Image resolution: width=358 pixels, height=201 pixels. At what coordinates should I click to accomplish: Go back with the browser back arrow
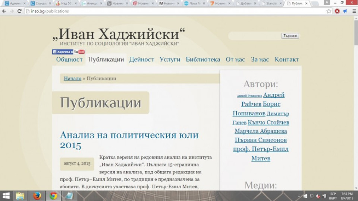pos(4,11)
